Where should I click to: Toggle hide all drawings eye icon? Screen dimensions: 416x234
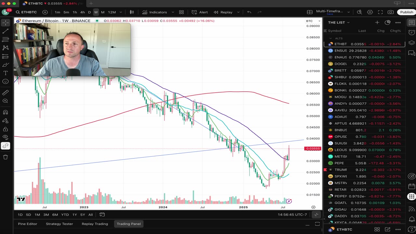[x=6, y=137]
